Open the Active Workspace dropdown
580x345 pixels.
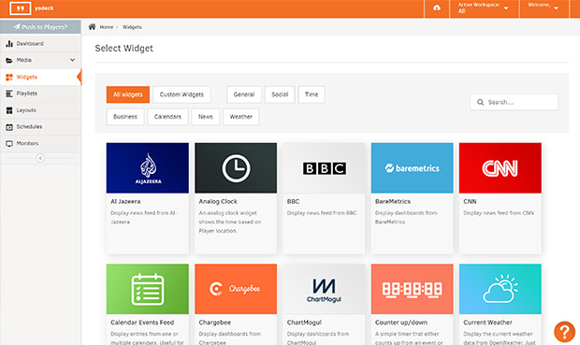coord(484,8)
